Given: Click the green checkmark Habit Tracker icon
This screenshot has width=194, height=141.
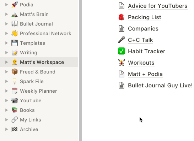Looking at the screenshot, I should (x=122, y=51).
